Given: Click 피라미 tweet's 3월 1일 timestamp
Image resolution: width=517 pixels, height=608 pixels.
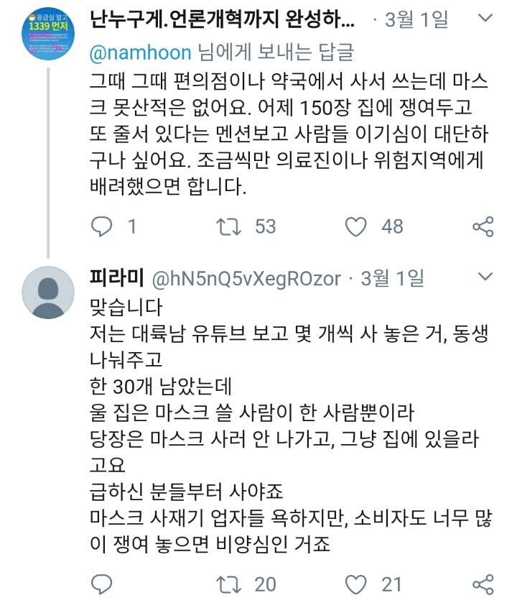Looking at the screenshot, I should tap(393, 278).
